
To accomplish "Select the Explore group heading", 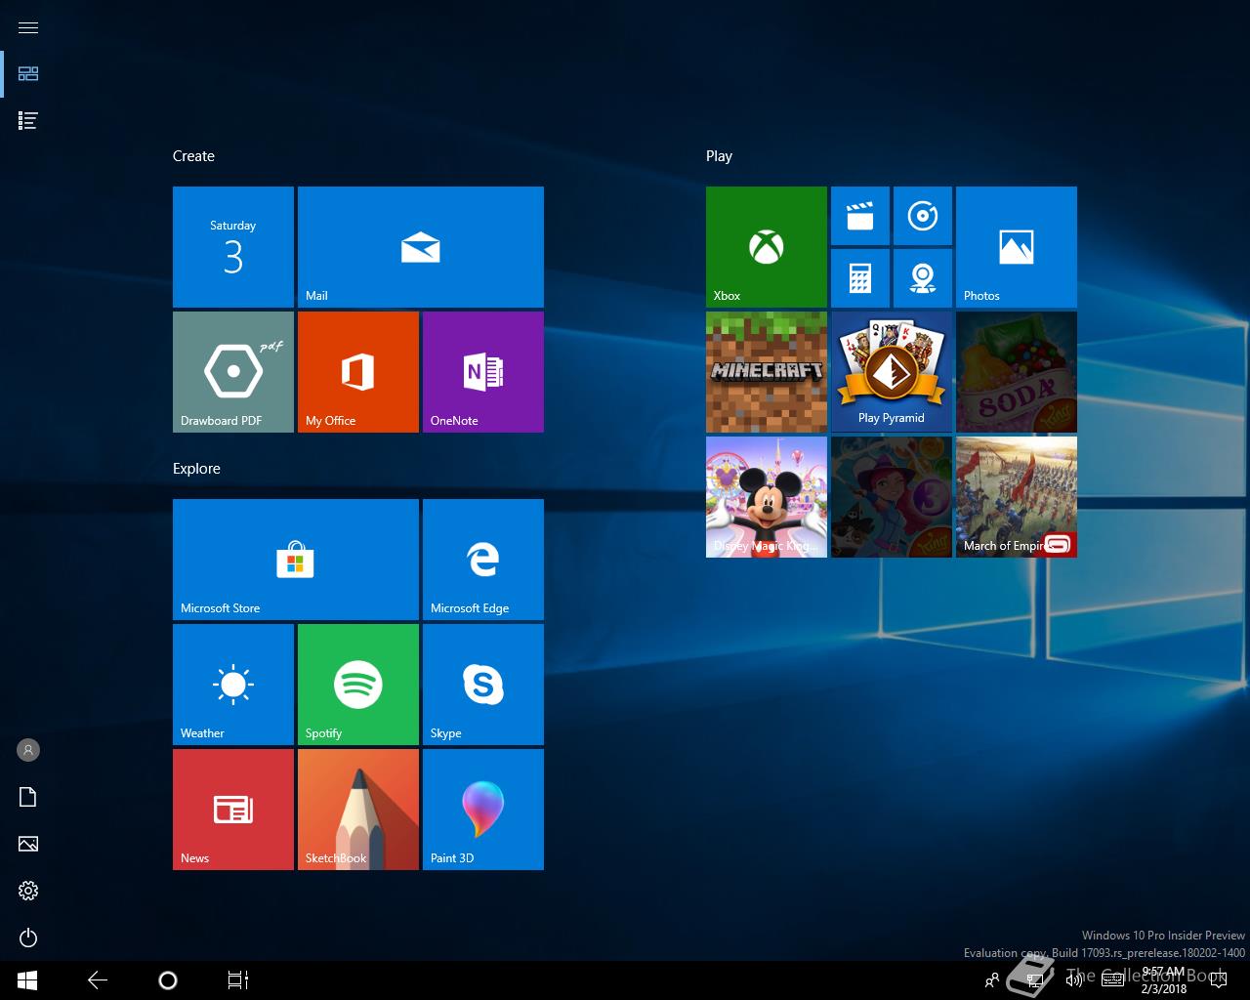I will pos(196,469).
